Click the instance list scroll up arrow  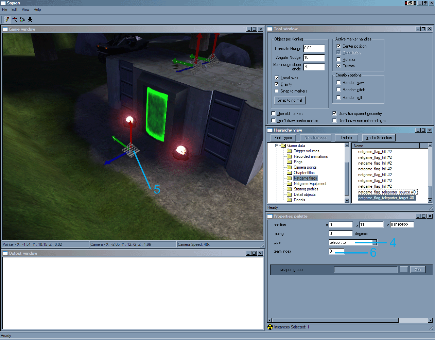[x=430, y=145]
